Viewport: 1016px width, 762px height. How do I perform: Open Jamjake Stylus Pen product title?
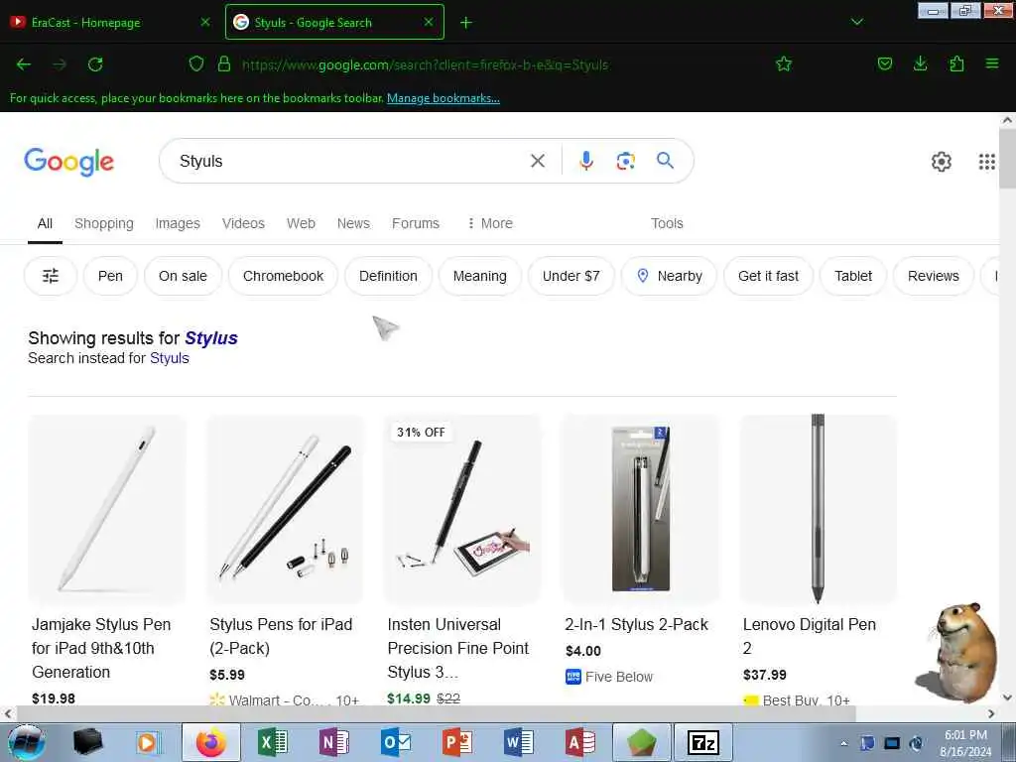coord(102,648)
